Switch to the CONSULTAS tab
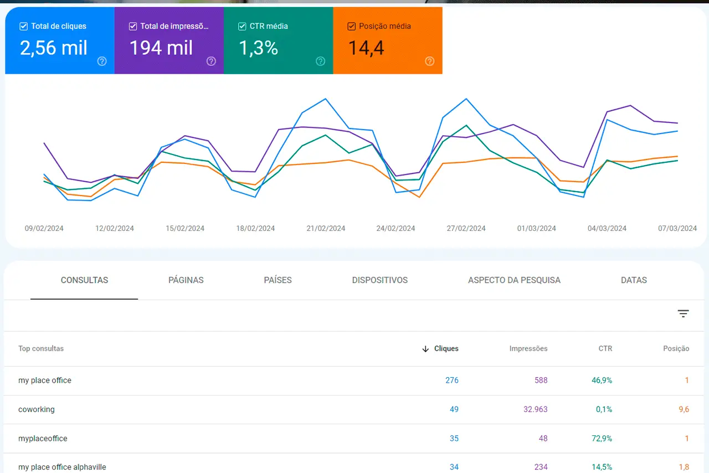The height and width of the screenshot is (473, 709). 84,280
